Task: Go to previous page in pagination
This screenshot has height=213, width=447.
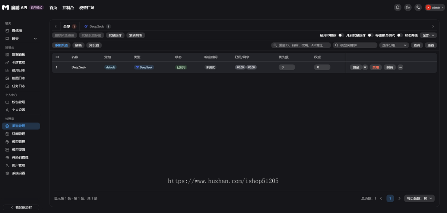Action: (381, 199)
